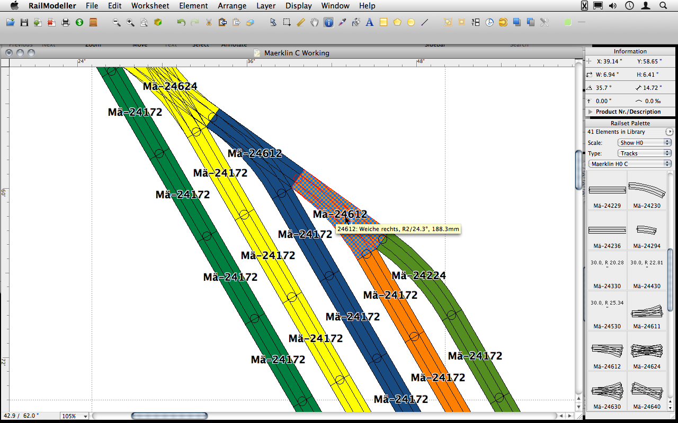Viewport: 678px width, 423px height.
Task: Select the circle shape tool
Action: [x=411, y=22]
